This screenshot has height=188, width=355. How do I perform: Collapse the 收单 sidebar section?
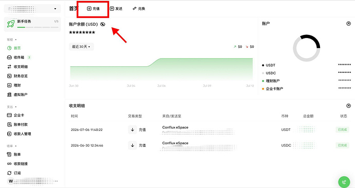[x=12, y=146]
